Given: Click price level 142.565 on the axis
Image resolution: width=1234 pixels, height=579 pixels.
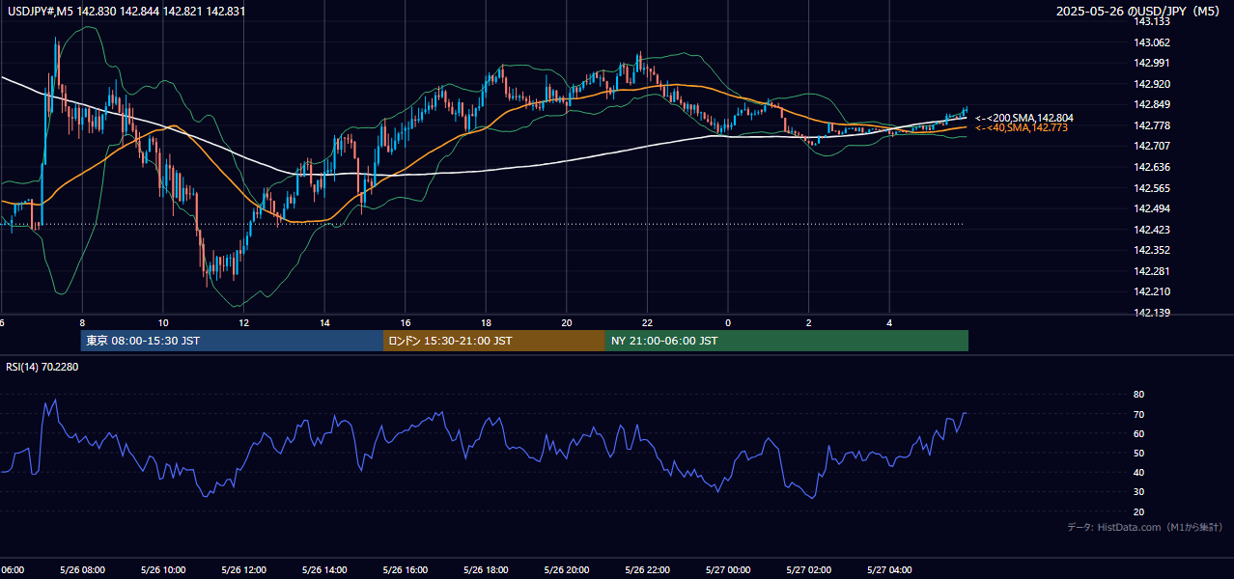Looking at the screenshot, I should [1151, 188].
